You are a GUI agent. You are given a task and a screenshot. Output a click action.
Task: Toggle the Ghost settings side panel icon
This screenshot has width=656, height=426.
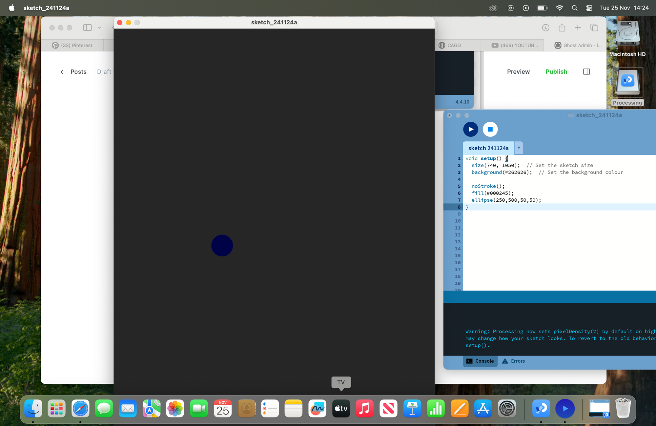coord(586,71)
